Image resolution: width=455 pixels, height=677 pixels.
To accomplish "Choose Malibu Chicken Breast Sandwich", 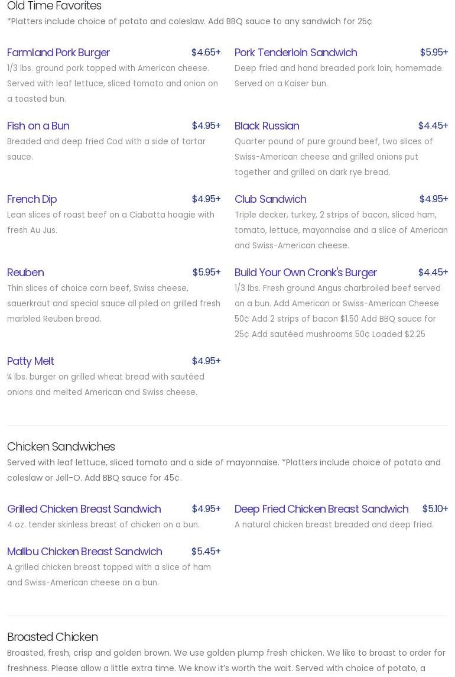I will point(84,552).
